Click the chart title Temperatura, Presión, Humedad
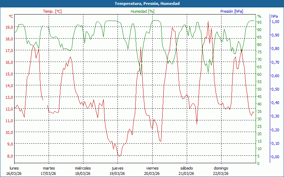284x177 pixels. [142, 4]
